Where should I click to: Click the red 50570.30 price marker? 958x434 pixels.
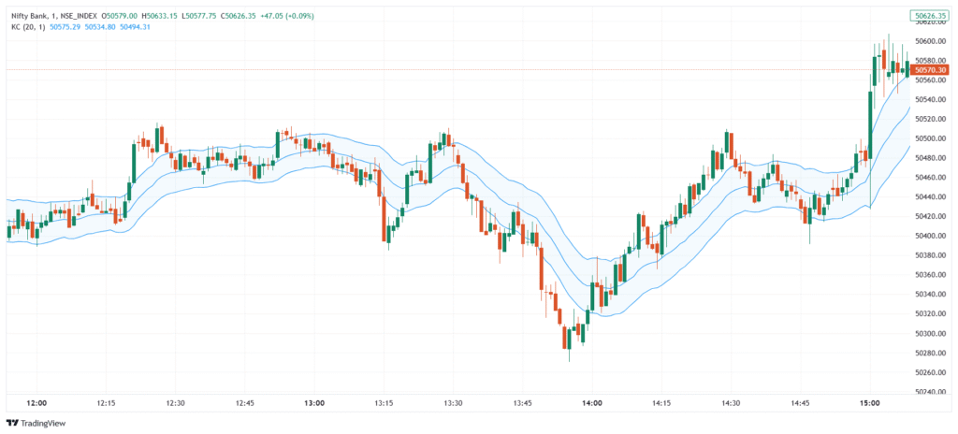pos(929,70)
